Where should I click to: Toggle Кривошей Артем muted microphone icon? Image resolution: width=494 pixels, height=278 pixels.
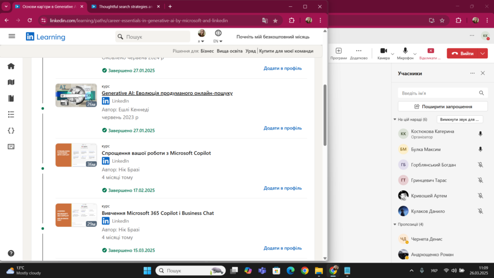[x=480, y=196]
